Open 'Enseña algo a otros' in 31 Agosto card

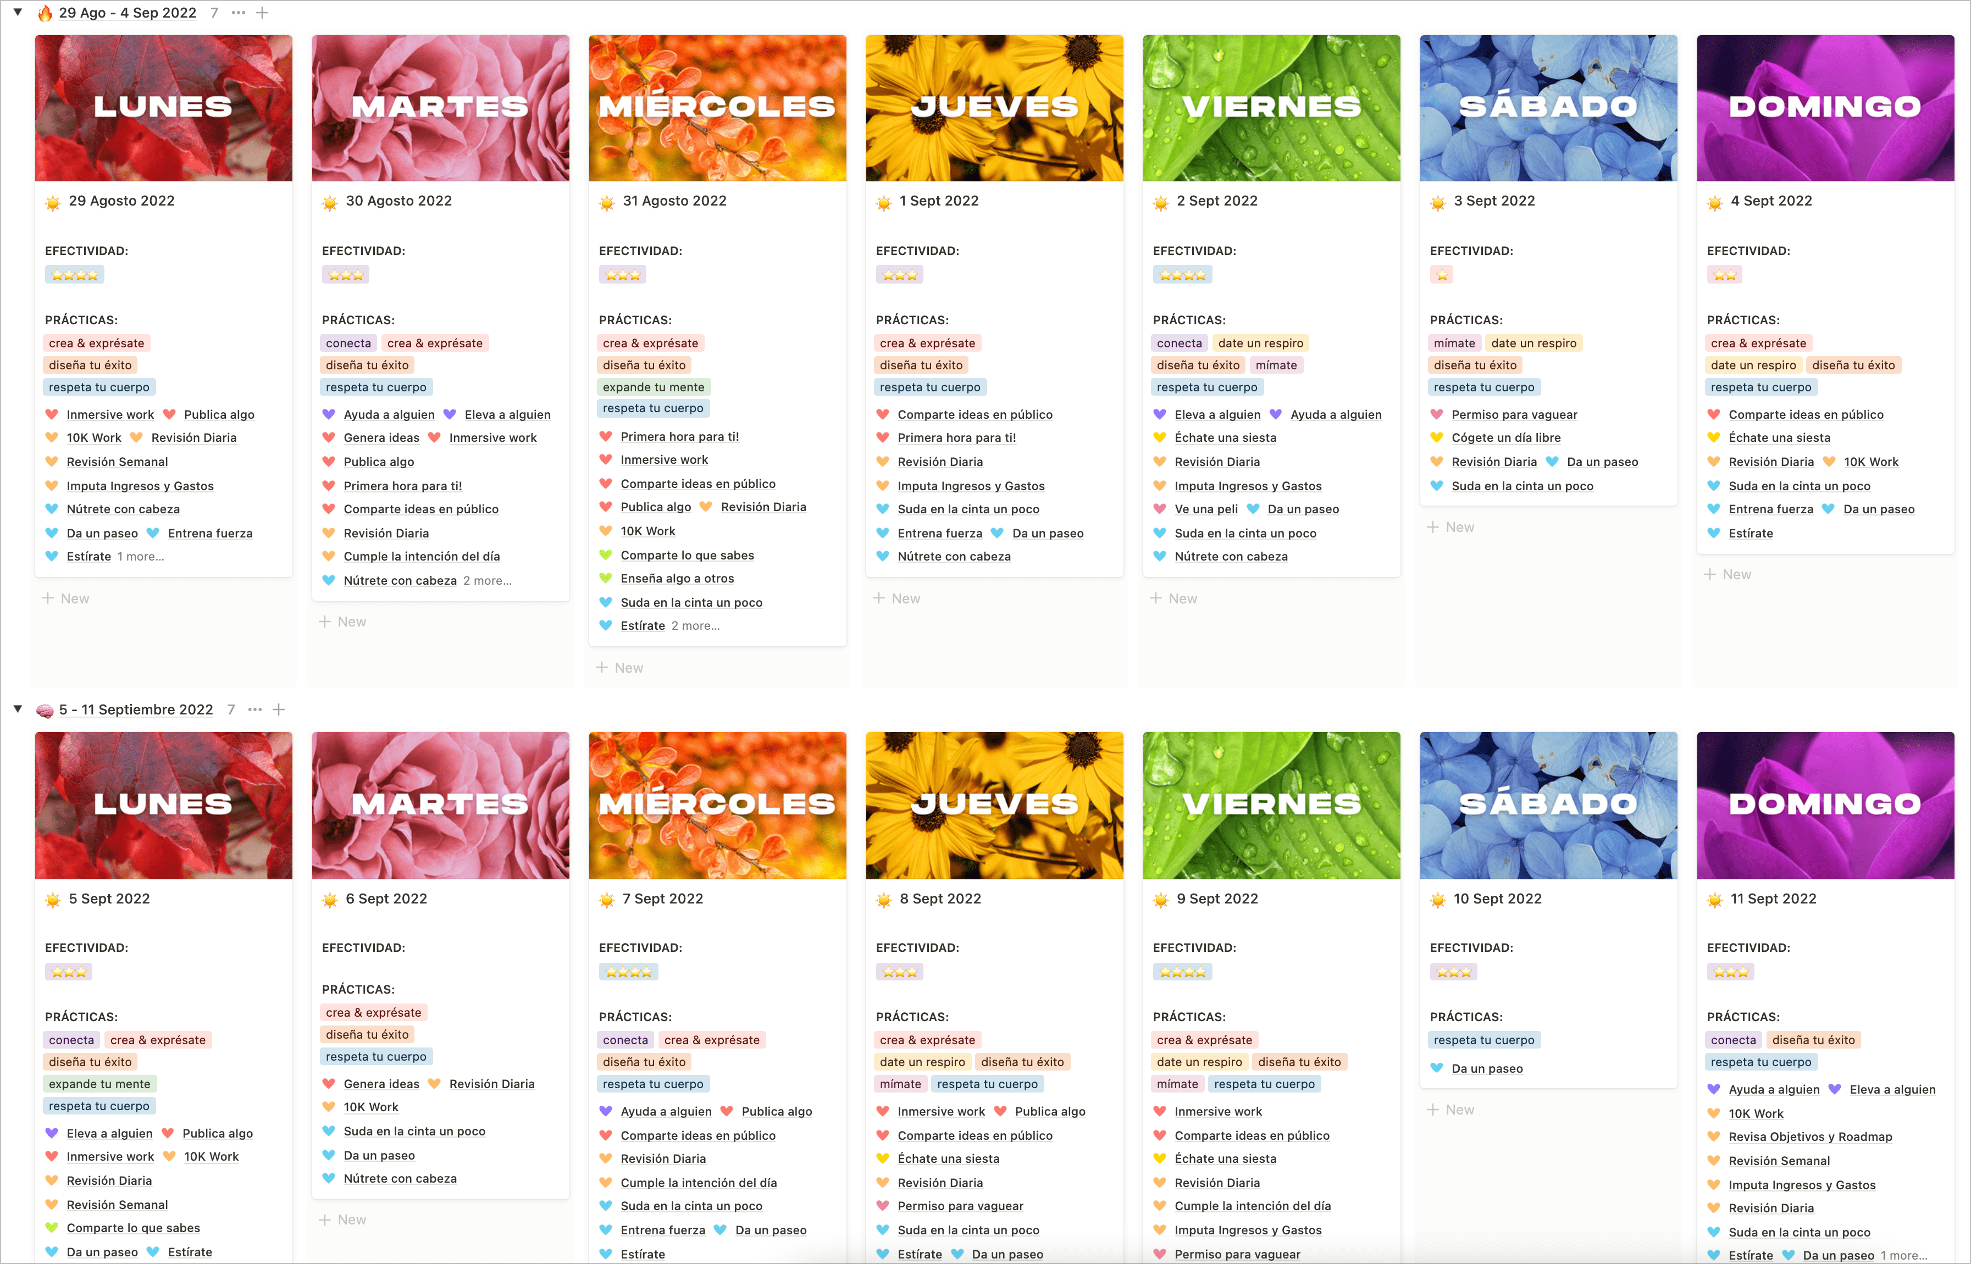677,579
